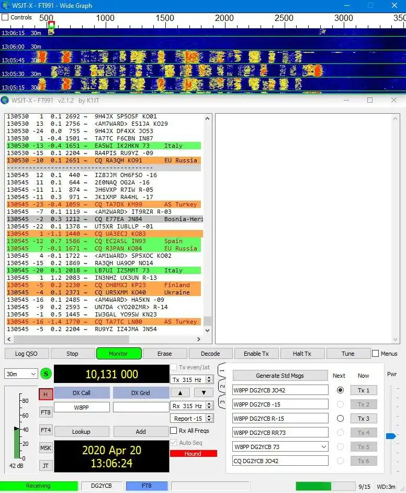Click red-green frequency marker on Wide Graph scale
The width and height of the screenshot is (406, 493).
click(x=52, y=24)
